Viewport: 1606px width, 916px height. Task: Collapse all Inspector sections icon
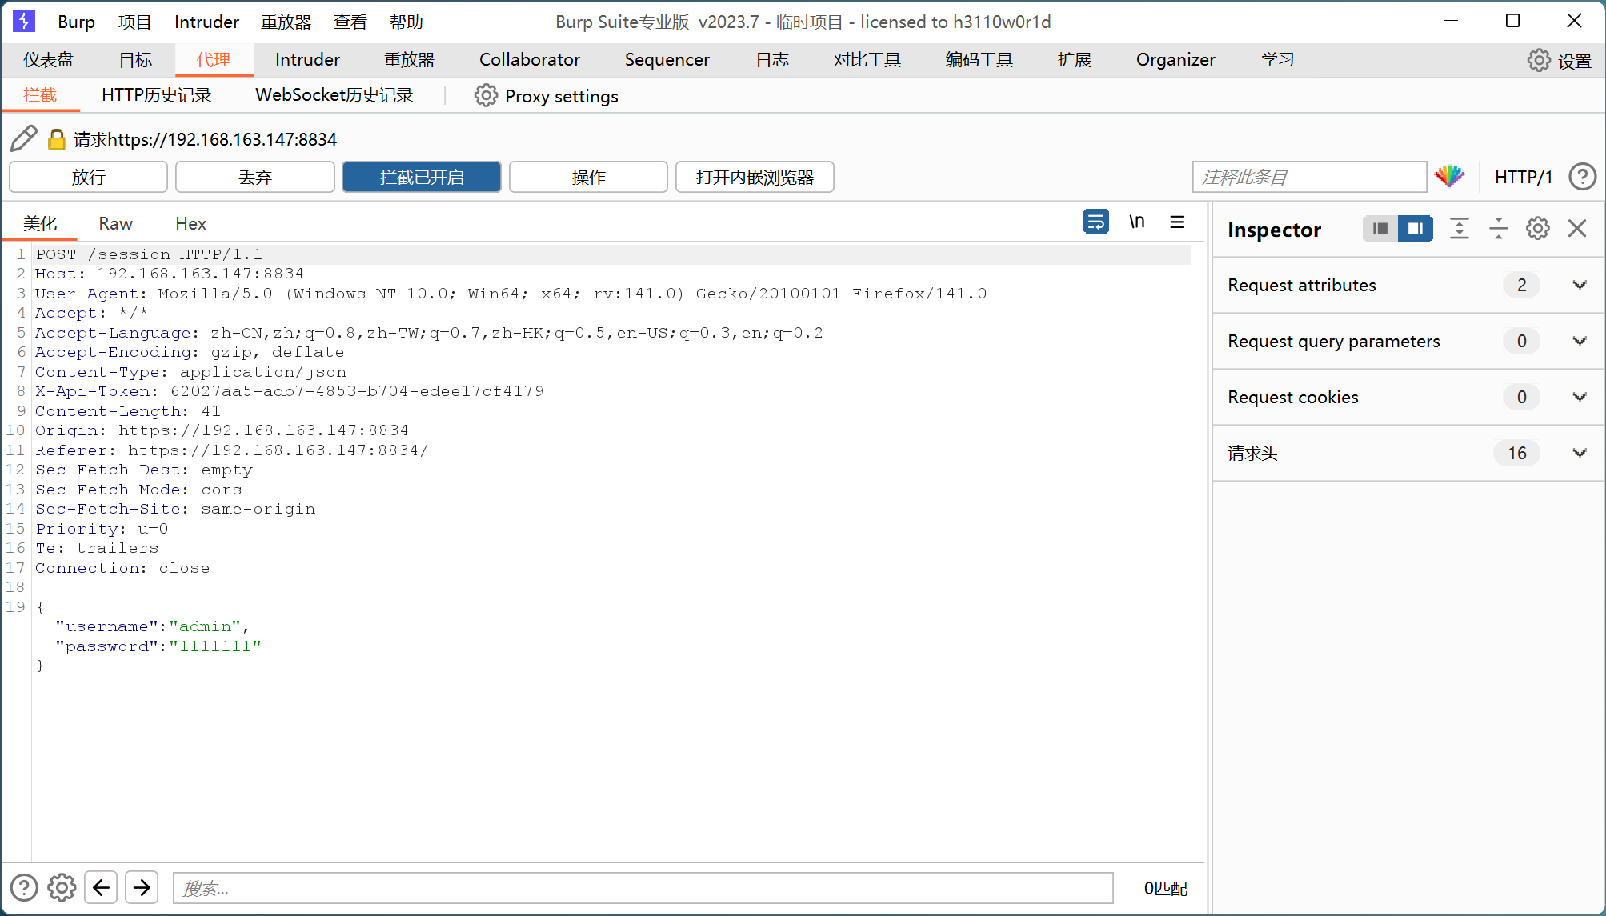coord(1499,229)
